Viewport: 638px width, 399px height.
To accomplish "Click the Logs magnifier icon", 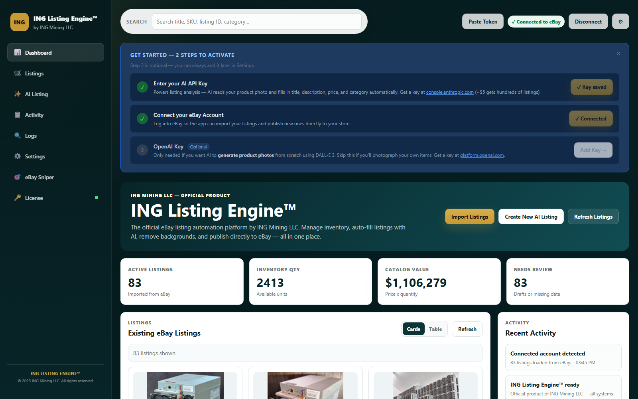I will coord(18,135).
